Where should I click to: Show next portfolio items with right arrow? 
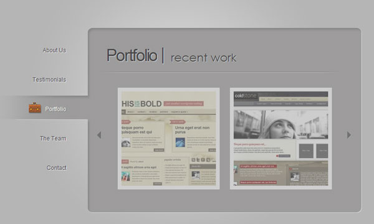(349, 135)
